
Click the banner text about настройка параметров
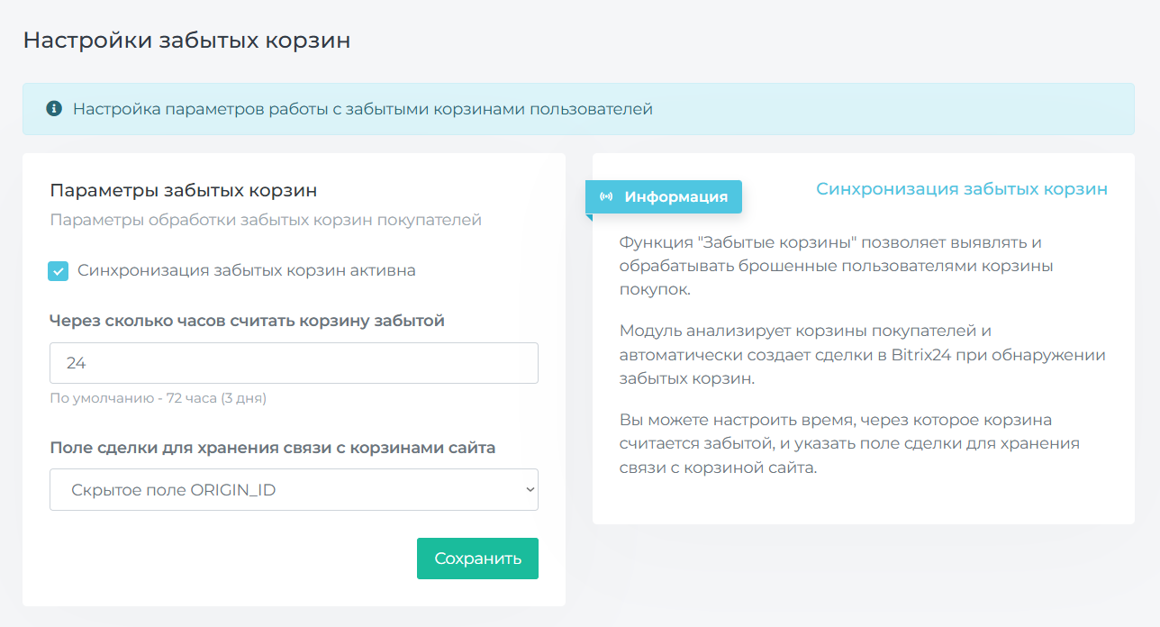pos(362,109)
